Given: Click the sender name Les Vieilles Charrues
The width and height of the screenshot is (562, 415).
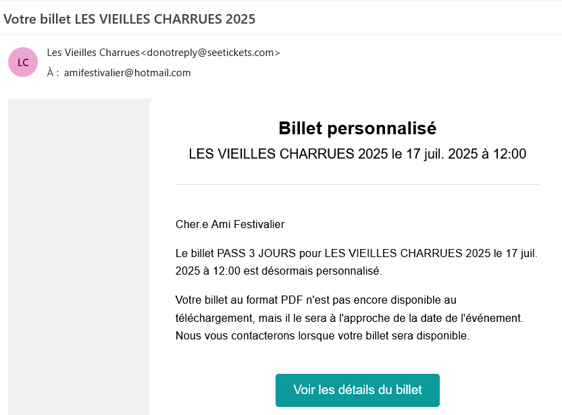Looking at the screenshot, I should click(x=93, y=53).
